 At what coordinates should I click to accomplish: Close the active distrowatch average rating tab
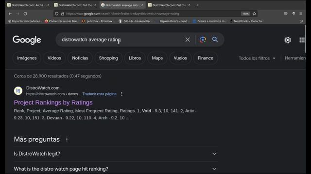[x=142, y=5]
